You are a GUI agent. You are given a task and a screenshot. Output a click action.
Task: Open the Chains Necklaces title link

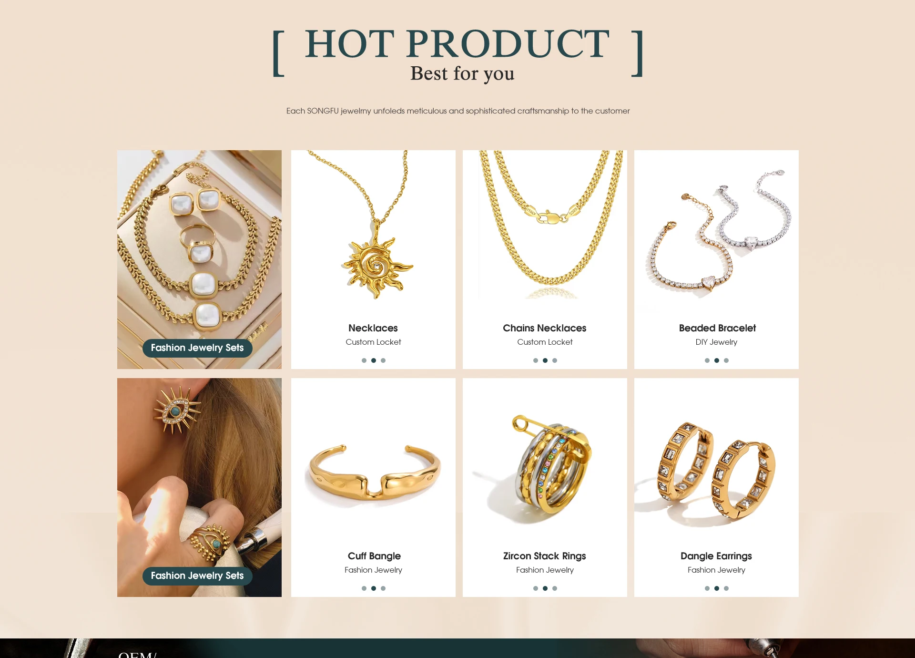545,328
